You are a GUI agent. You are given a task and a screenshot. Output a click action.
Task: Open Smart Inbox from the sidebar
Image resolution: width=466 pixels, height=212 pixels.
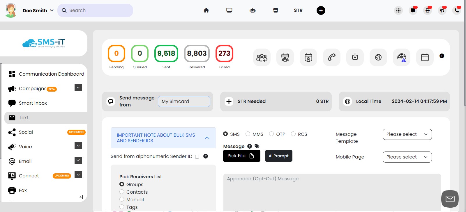(33, 103)
